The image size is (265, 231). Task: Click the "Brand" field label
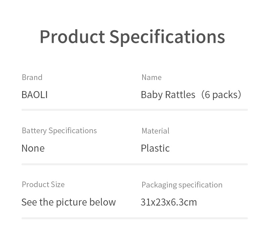tap(32, 77)
